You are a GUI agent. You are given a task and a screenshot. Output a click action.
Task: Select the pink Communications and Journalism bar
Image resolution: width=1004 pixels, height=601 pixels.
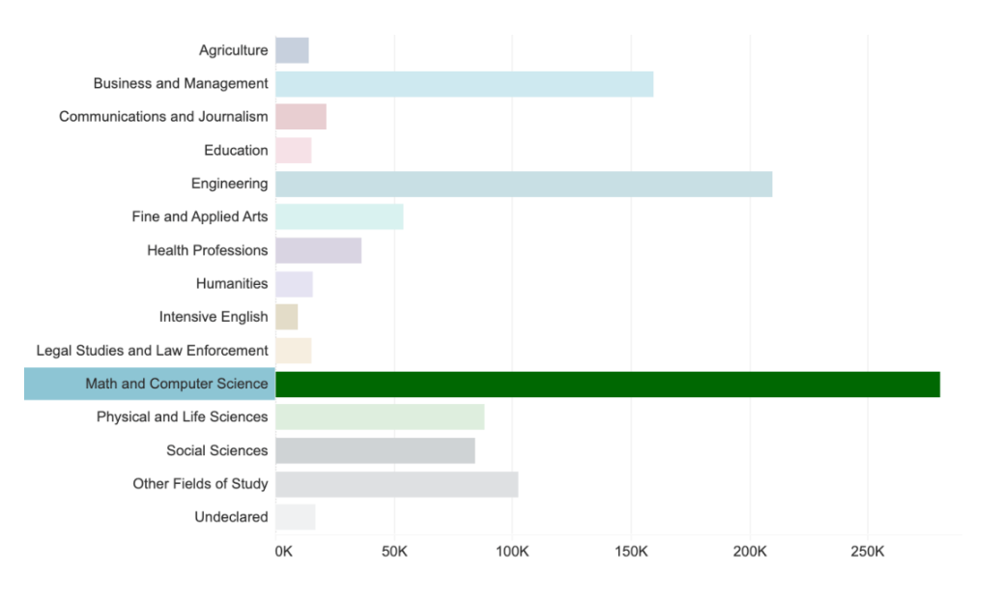click(x=301, y=117)
